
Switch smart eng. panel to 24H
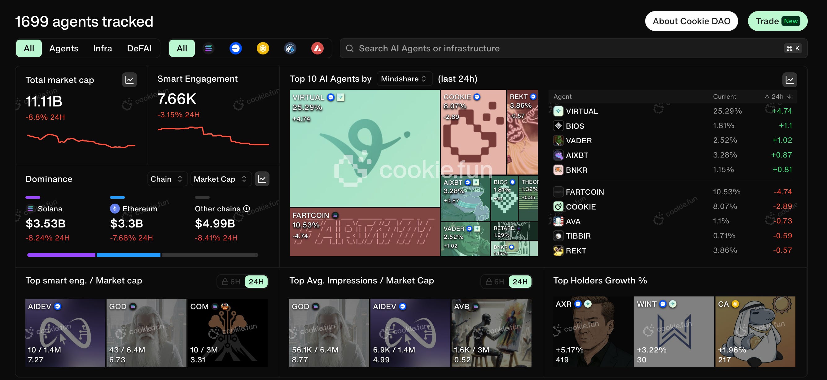coord(256,282)
